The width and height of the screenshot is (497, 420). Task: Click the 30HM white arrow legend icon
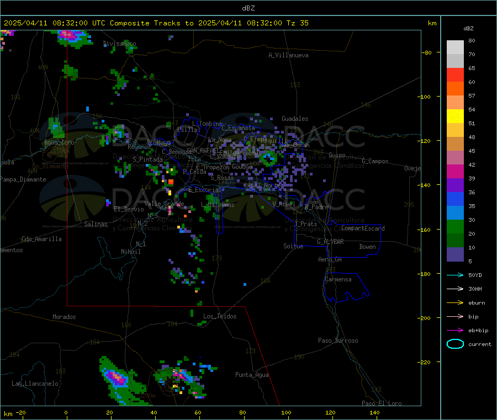pos(455,289)
